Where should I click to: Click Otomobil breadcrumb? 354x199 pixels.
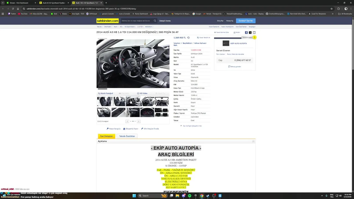pos(108,27)
